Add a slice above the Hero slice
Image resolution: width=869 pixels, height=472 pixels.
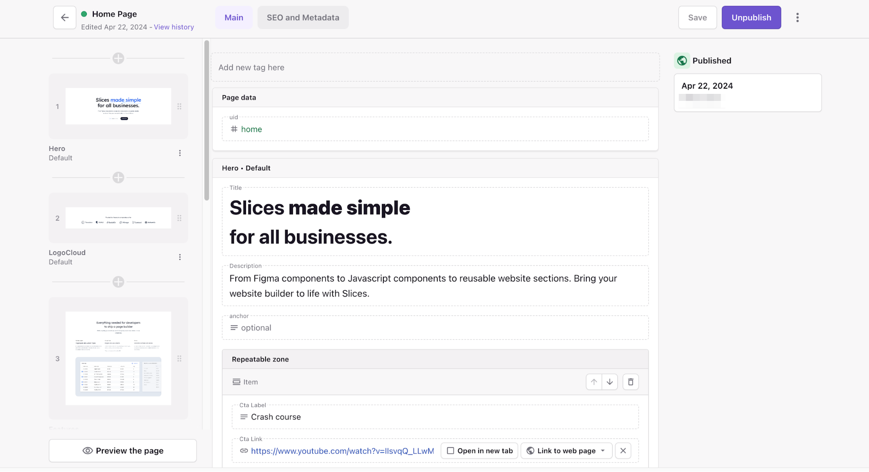(x=118, y=58)
